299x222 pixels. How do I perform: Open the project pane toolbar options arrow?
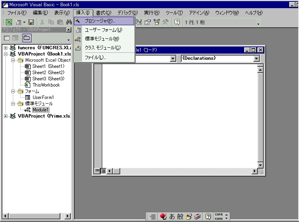68,40
